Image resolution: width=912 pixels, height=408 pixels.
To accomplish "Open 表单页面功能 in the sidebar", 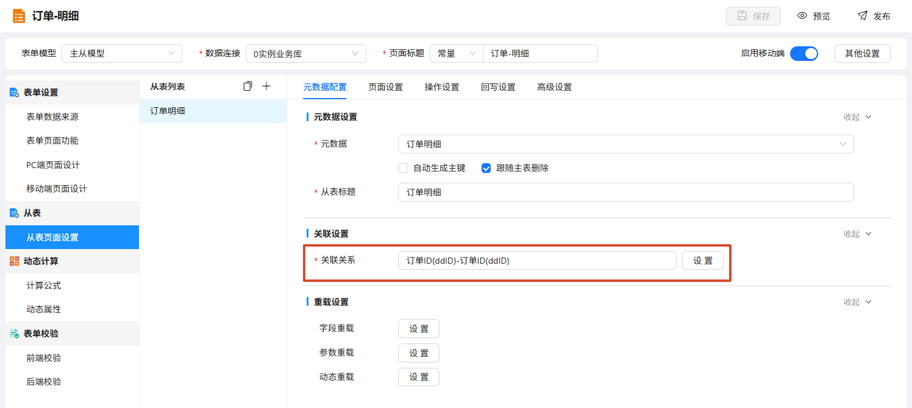I will pyautogui.click(x=72, y=141).
